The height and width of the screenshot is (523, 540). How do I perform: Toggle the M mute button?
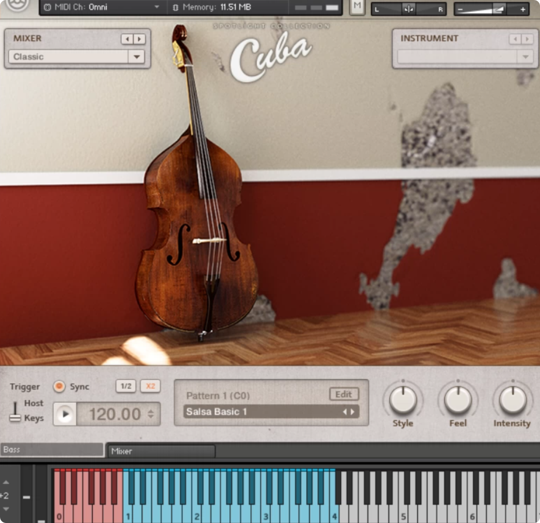[357, 6]
